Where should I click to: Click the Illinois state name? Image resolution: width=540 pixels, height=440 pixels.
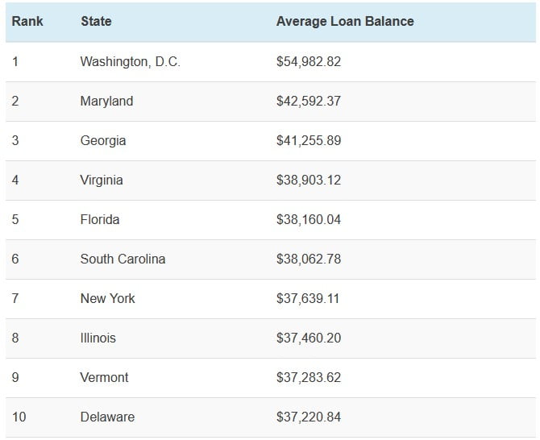(x=98, y=338)
